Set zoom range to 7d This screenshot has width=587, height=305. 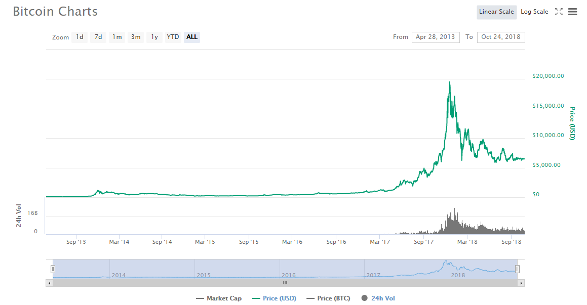[x=98, y=37]
